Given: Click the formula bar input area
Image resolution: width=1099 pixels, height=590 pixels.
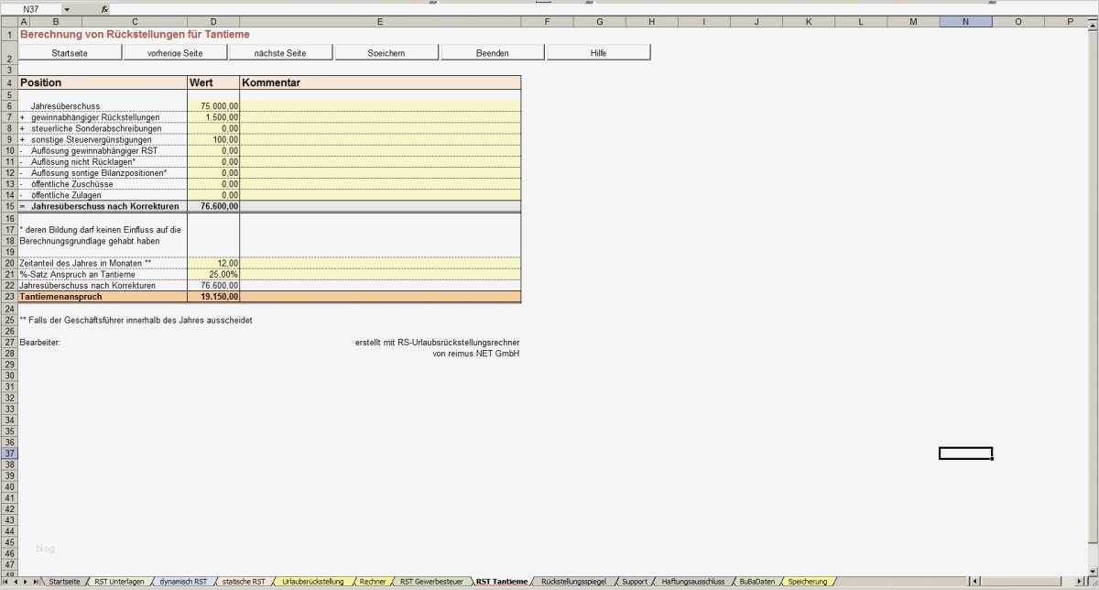Looking at the screenshot, I should point(604,8).
